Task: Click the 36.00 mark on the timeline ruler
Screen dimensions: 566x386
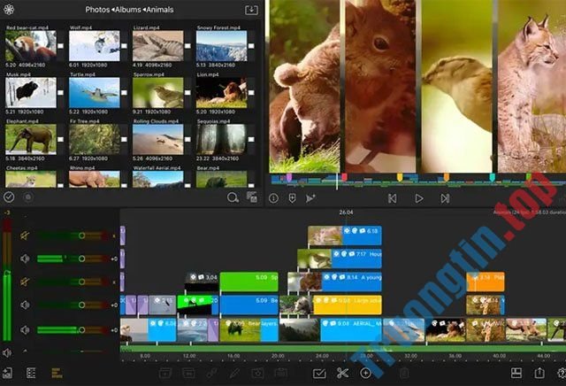Action: [455, 356]
